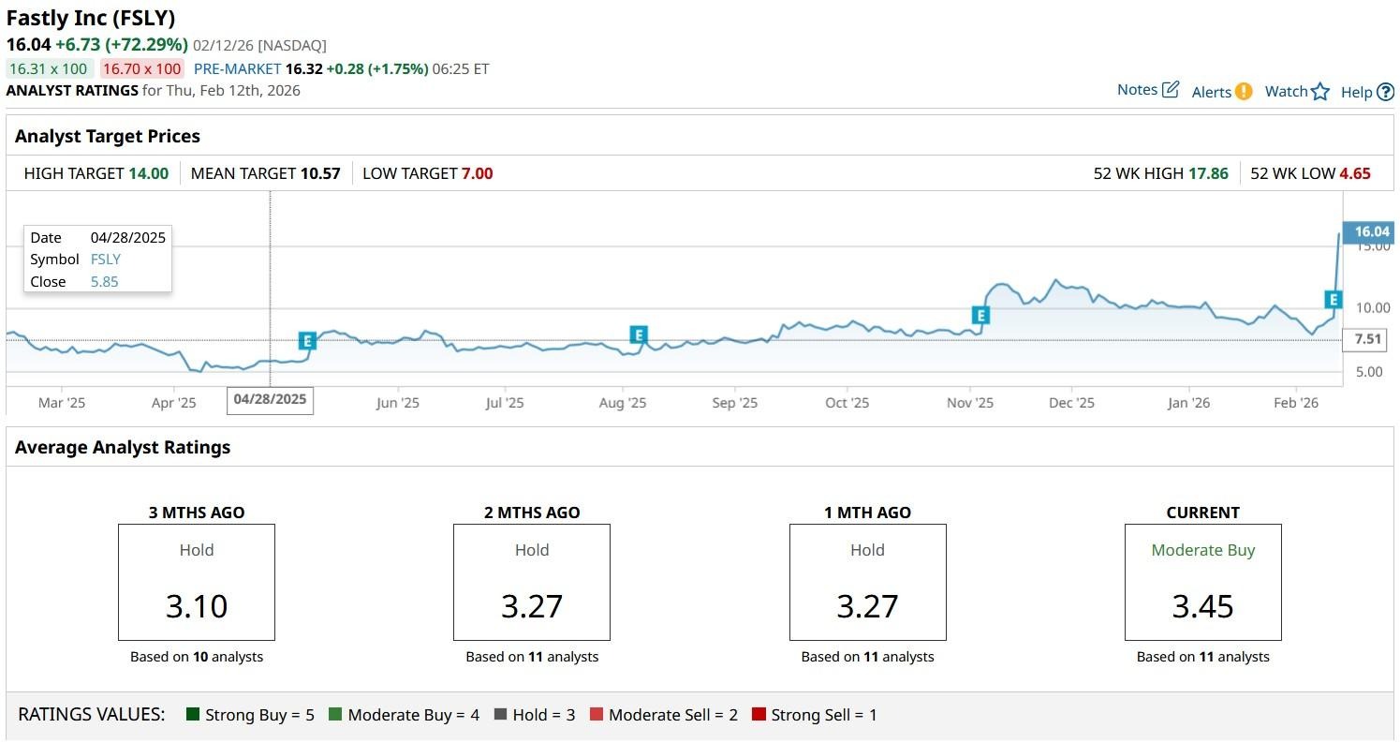Open the Help question mark icon
Viewport: 1400px width, 743px height.
[x=1385, y=92]
